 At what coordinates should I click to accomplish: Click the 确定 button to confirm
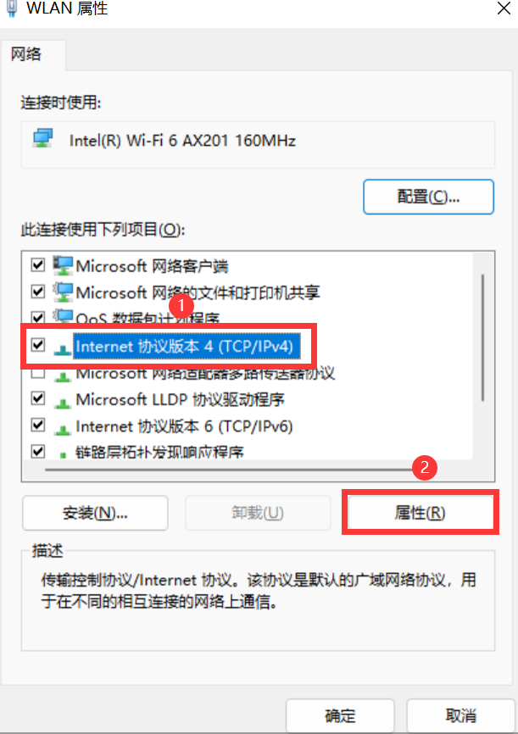(340, 715)
